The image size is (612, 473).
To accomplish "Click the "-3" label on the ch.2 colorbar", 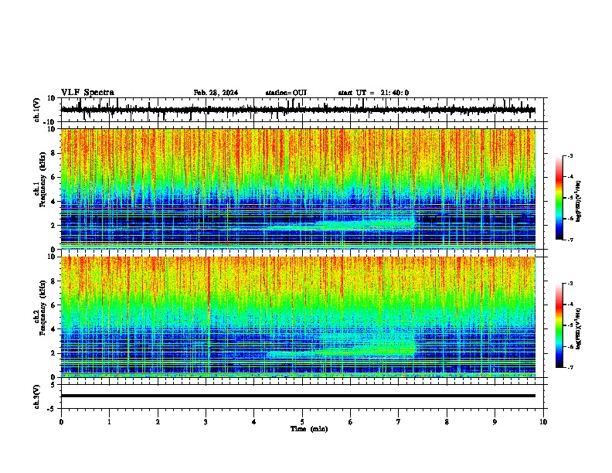I will [x=570, y=284].
